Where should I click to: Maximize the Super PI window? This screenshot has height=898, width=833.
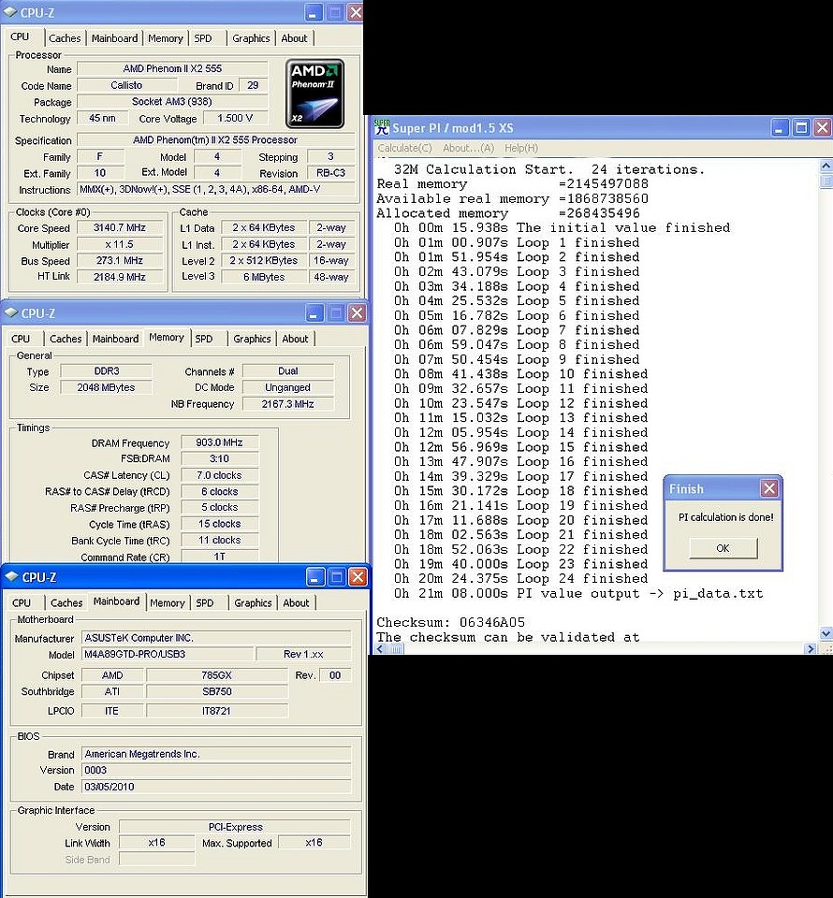tap(801, 127)
